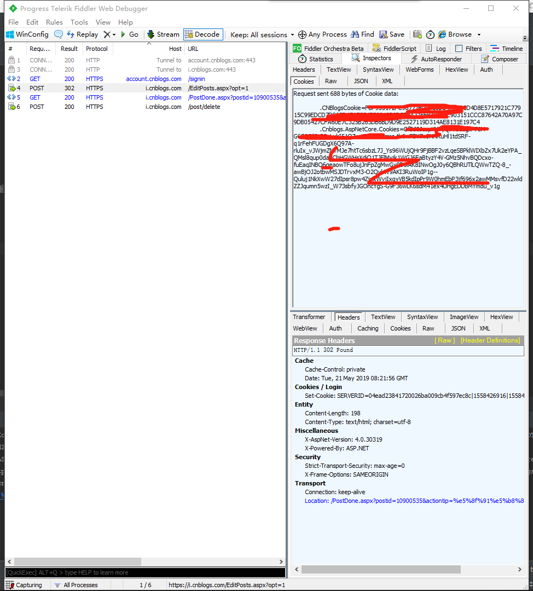The width and height of the screenshot is (533, 591).
Task: Click the Go resume button
Action: tap(129, 34)
